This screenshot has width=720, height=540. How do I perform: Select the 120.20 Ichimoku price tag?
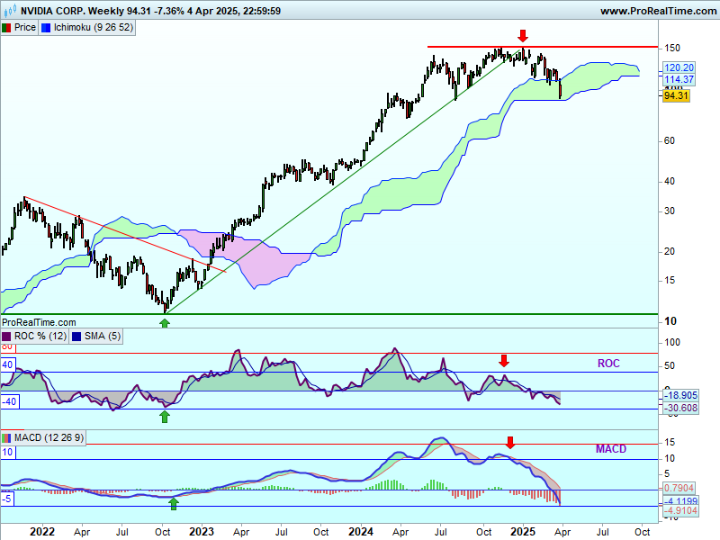[x=679, y=67]
